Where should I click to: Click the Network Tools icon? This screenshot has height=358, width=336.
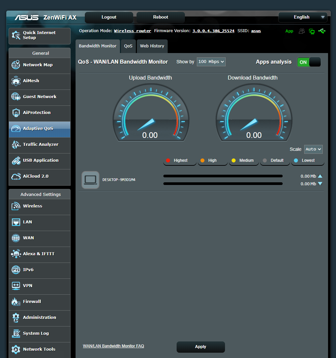pos(16,350)
